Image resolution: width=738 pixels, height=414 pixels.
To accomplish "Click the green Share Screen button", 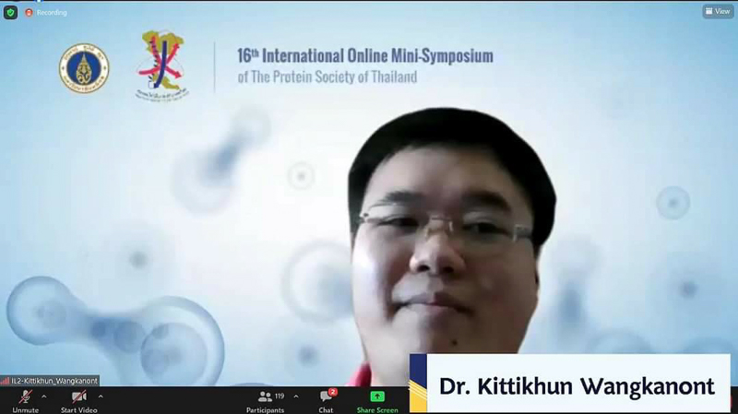I will click(x=377, y=400).
